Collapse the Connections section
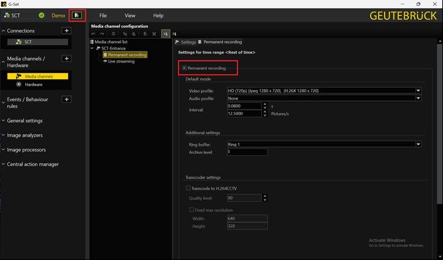Viewport: 443px width, 260px height. tap(3, 31)
